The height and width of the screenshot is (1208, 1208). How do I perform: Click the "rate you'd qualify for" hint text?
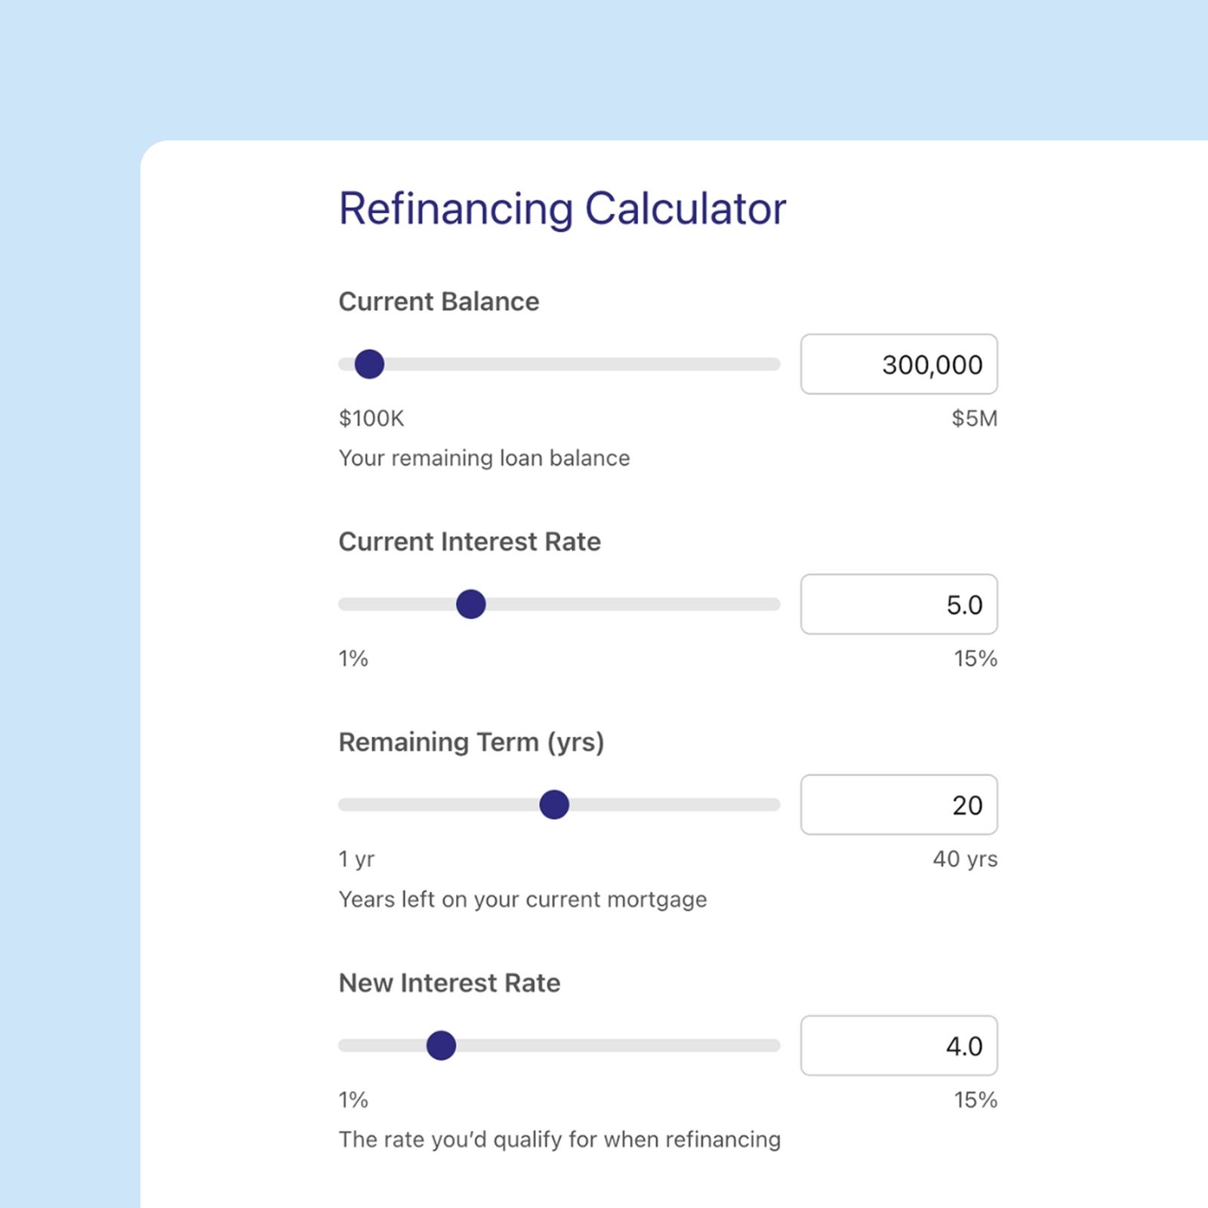559,1139
